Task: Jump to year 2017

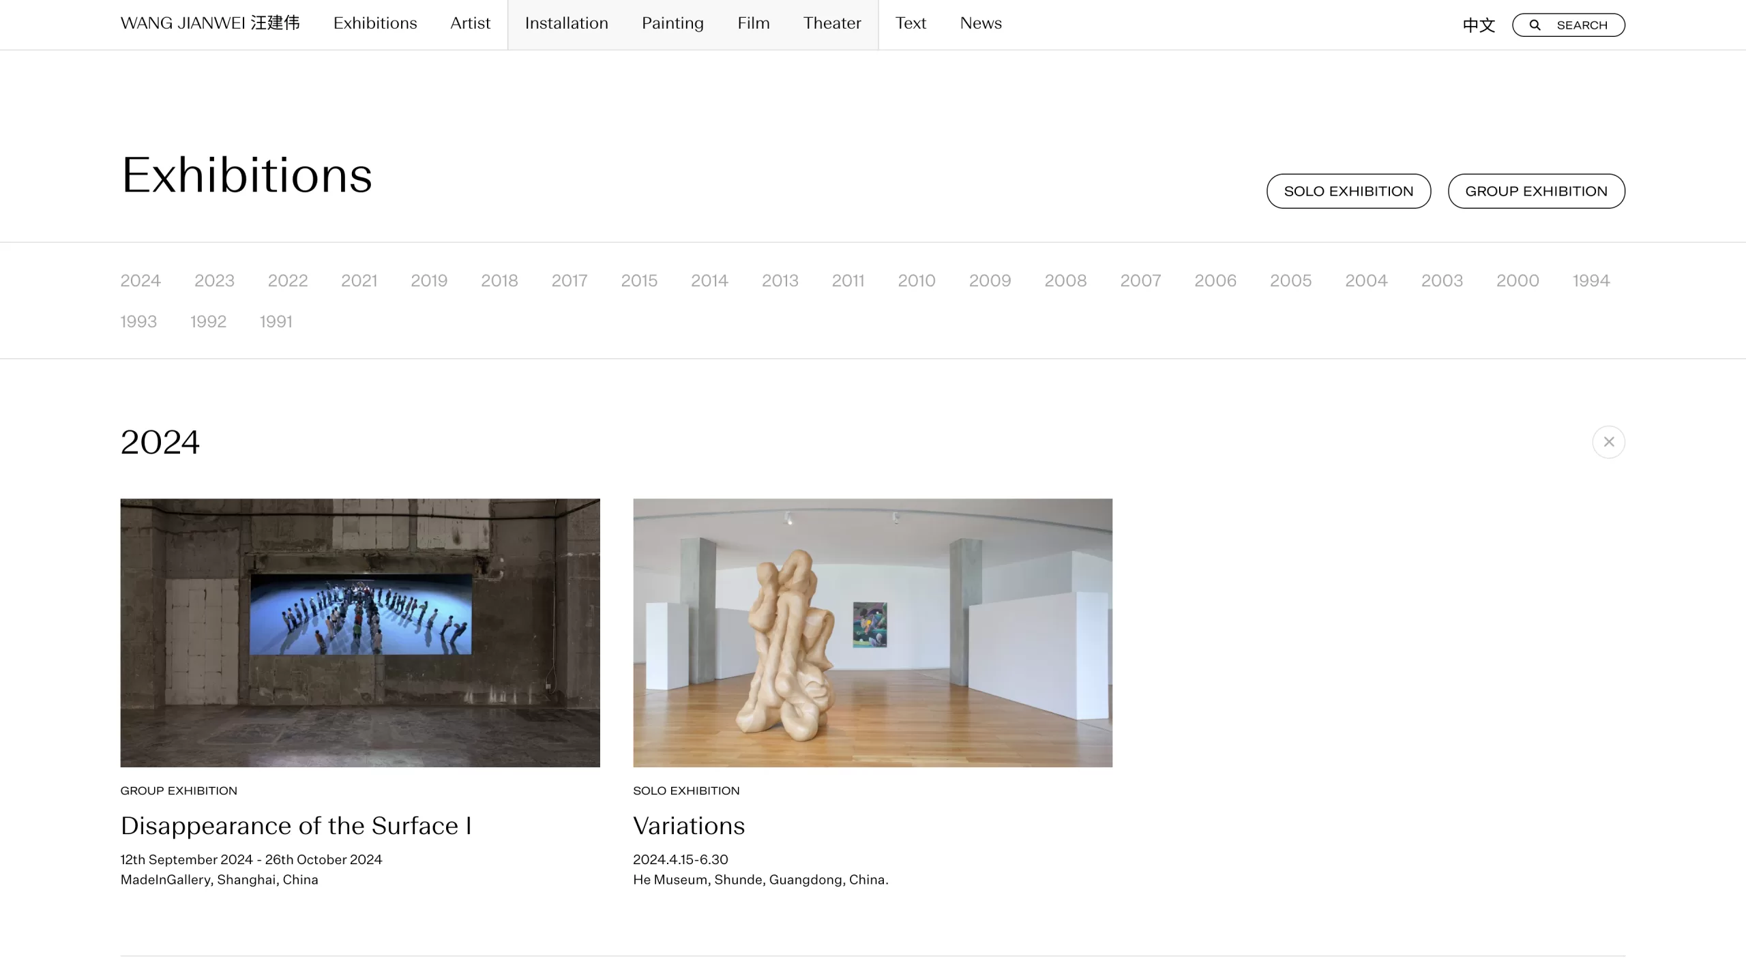Action: pos(569,280)
